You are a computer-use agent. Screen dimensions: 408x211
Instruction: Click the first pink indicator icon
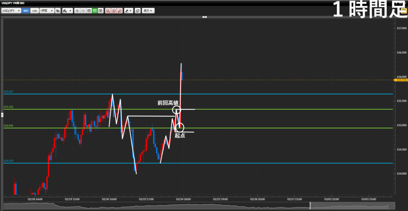(108, 11)
